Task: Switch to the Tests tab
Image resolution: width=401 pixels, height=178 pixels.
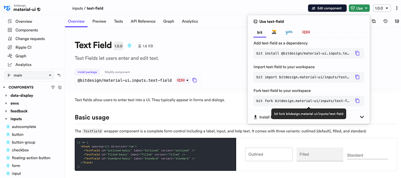Action: tap(118, 22)
